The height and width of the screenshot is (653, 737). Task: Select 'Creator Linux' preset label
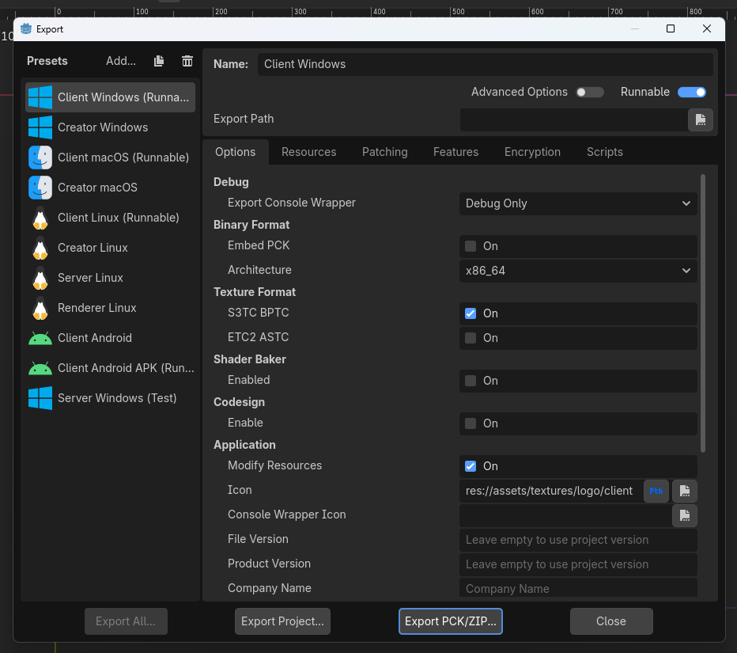tap(93, 248)
